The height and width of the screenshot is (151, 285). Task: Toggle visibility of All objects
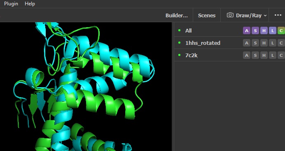click(x=180, y=30)
